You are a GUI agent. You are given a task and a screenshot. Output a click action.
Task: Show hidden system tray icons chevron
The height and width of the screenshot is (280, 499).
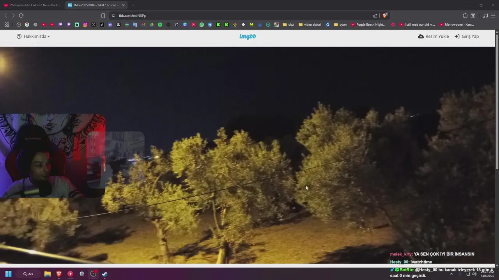(451, 274)
